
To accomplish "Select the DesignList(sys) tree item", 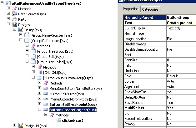I will [x=36, y=125].
